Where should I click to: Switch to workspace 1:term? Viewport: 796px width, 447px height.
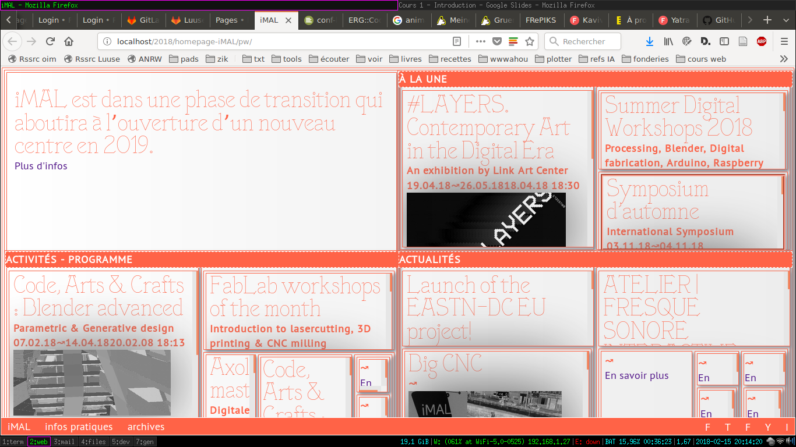[13, 442]
